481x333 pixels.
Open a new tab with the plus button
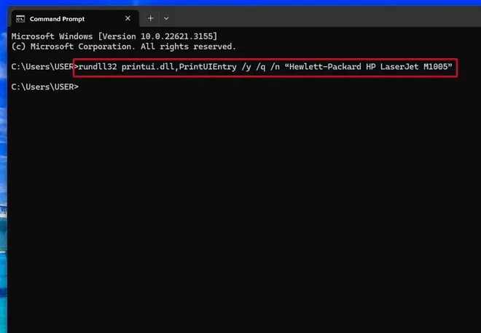[x=151, y=18]
